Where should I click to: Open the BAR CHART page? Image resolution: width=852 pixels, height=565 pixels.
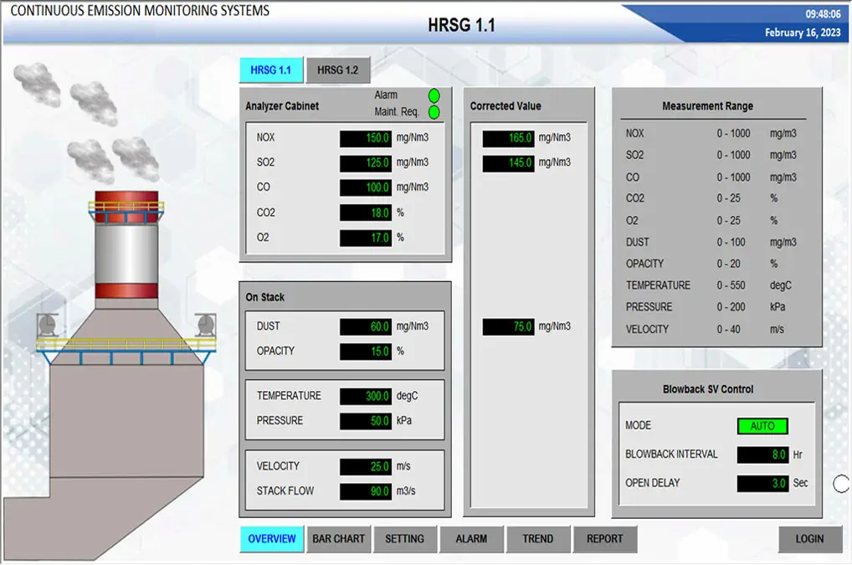click(x=338, y=539)
